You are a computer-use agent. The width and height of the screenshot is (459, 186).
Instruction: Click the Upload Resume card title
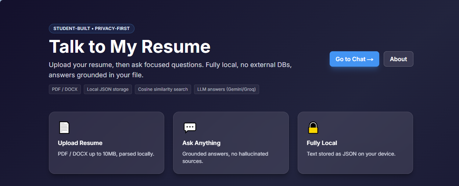tap(80, 143)
